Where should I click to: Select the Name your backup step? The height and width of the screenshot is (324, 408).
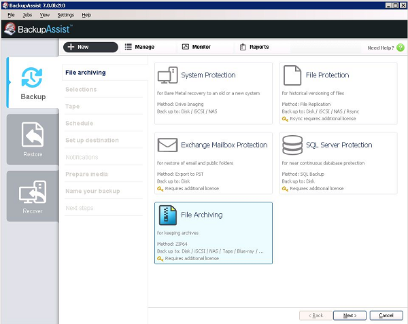pyautogui.click(x=103, y=191)
